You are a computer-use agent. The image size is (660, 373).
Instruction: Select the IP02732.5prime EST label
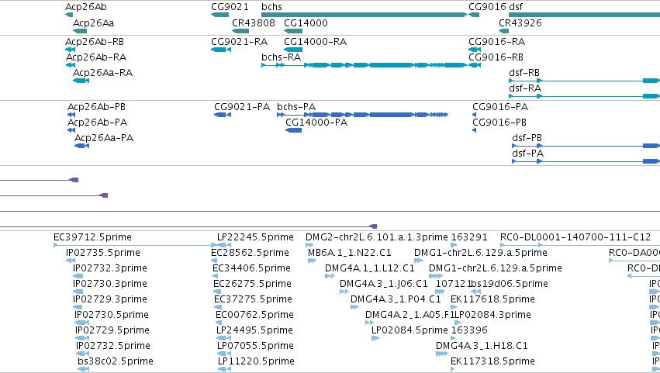pos(113,346)
